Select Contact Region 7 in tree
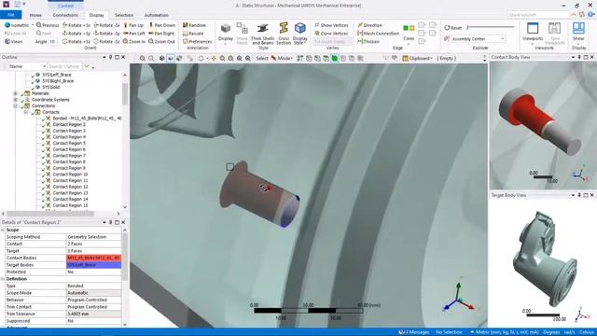 pyautogui.click(x=69, y=156)
